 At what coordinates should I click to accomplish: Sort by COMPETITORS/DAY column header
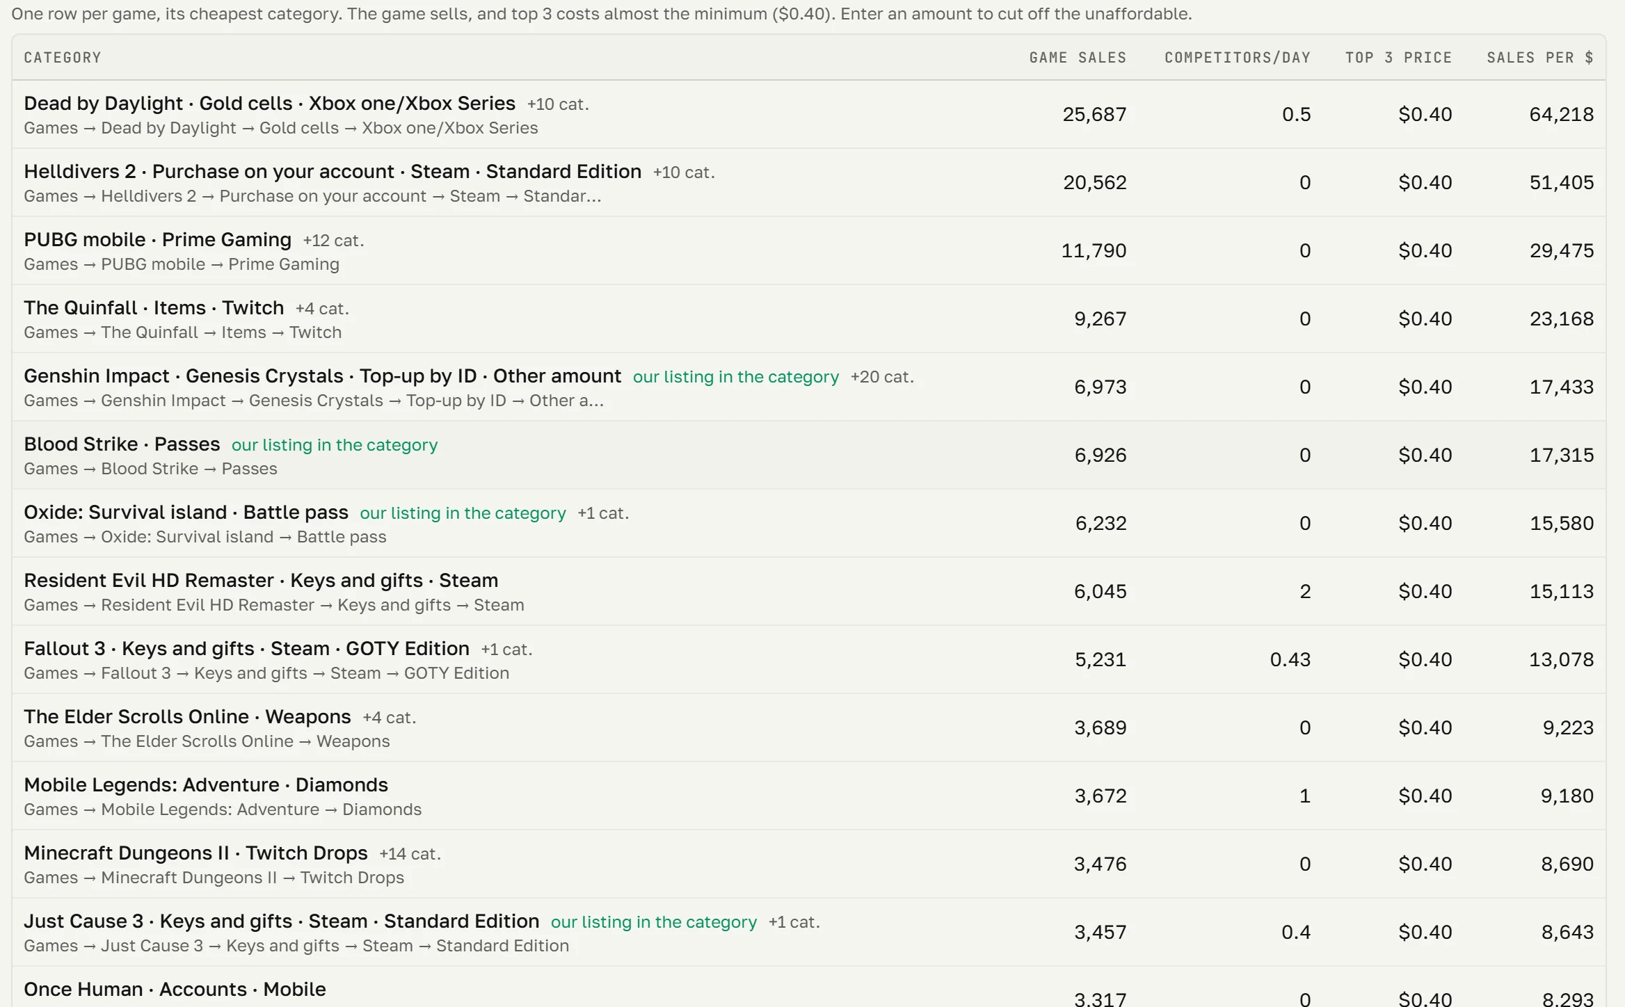pos(1238,58)
